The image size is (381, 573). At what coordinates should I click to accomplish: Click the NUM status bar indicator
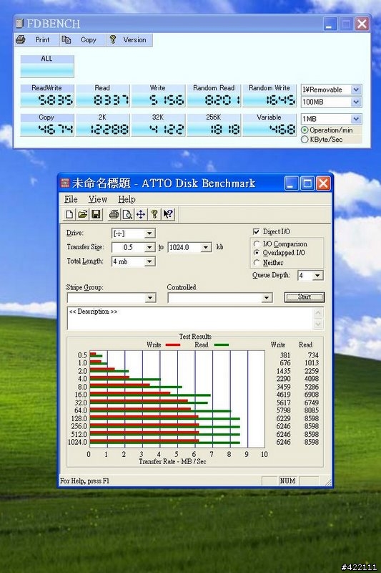[287, 481]
